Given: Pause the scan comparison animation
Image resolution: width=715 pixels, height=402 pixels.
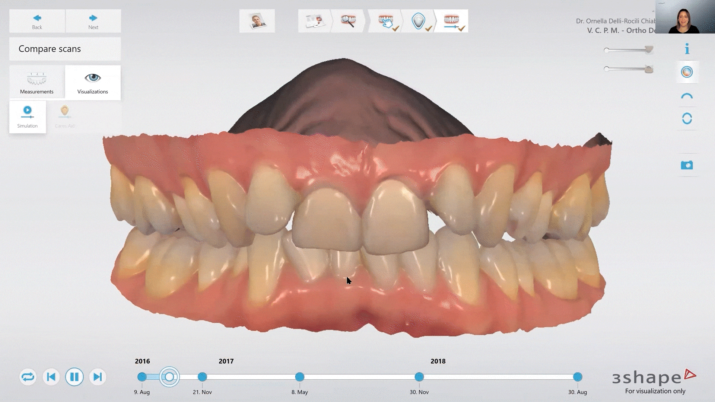Looking at the screenshot, I should 74,377.
